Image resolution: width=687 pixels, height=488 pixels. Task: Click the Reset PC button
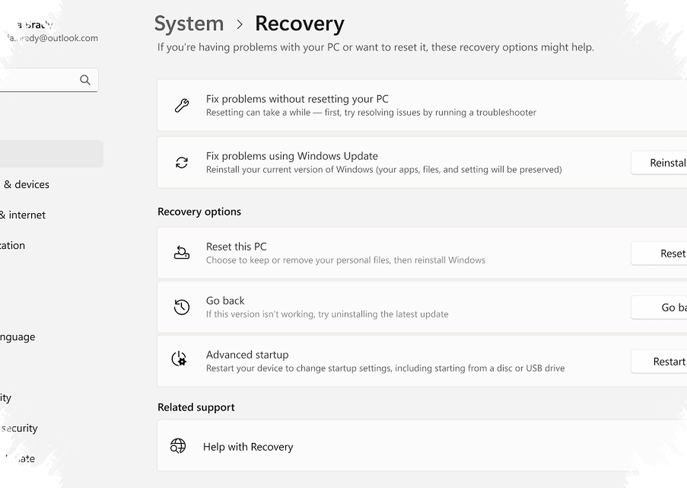[659, 253]
